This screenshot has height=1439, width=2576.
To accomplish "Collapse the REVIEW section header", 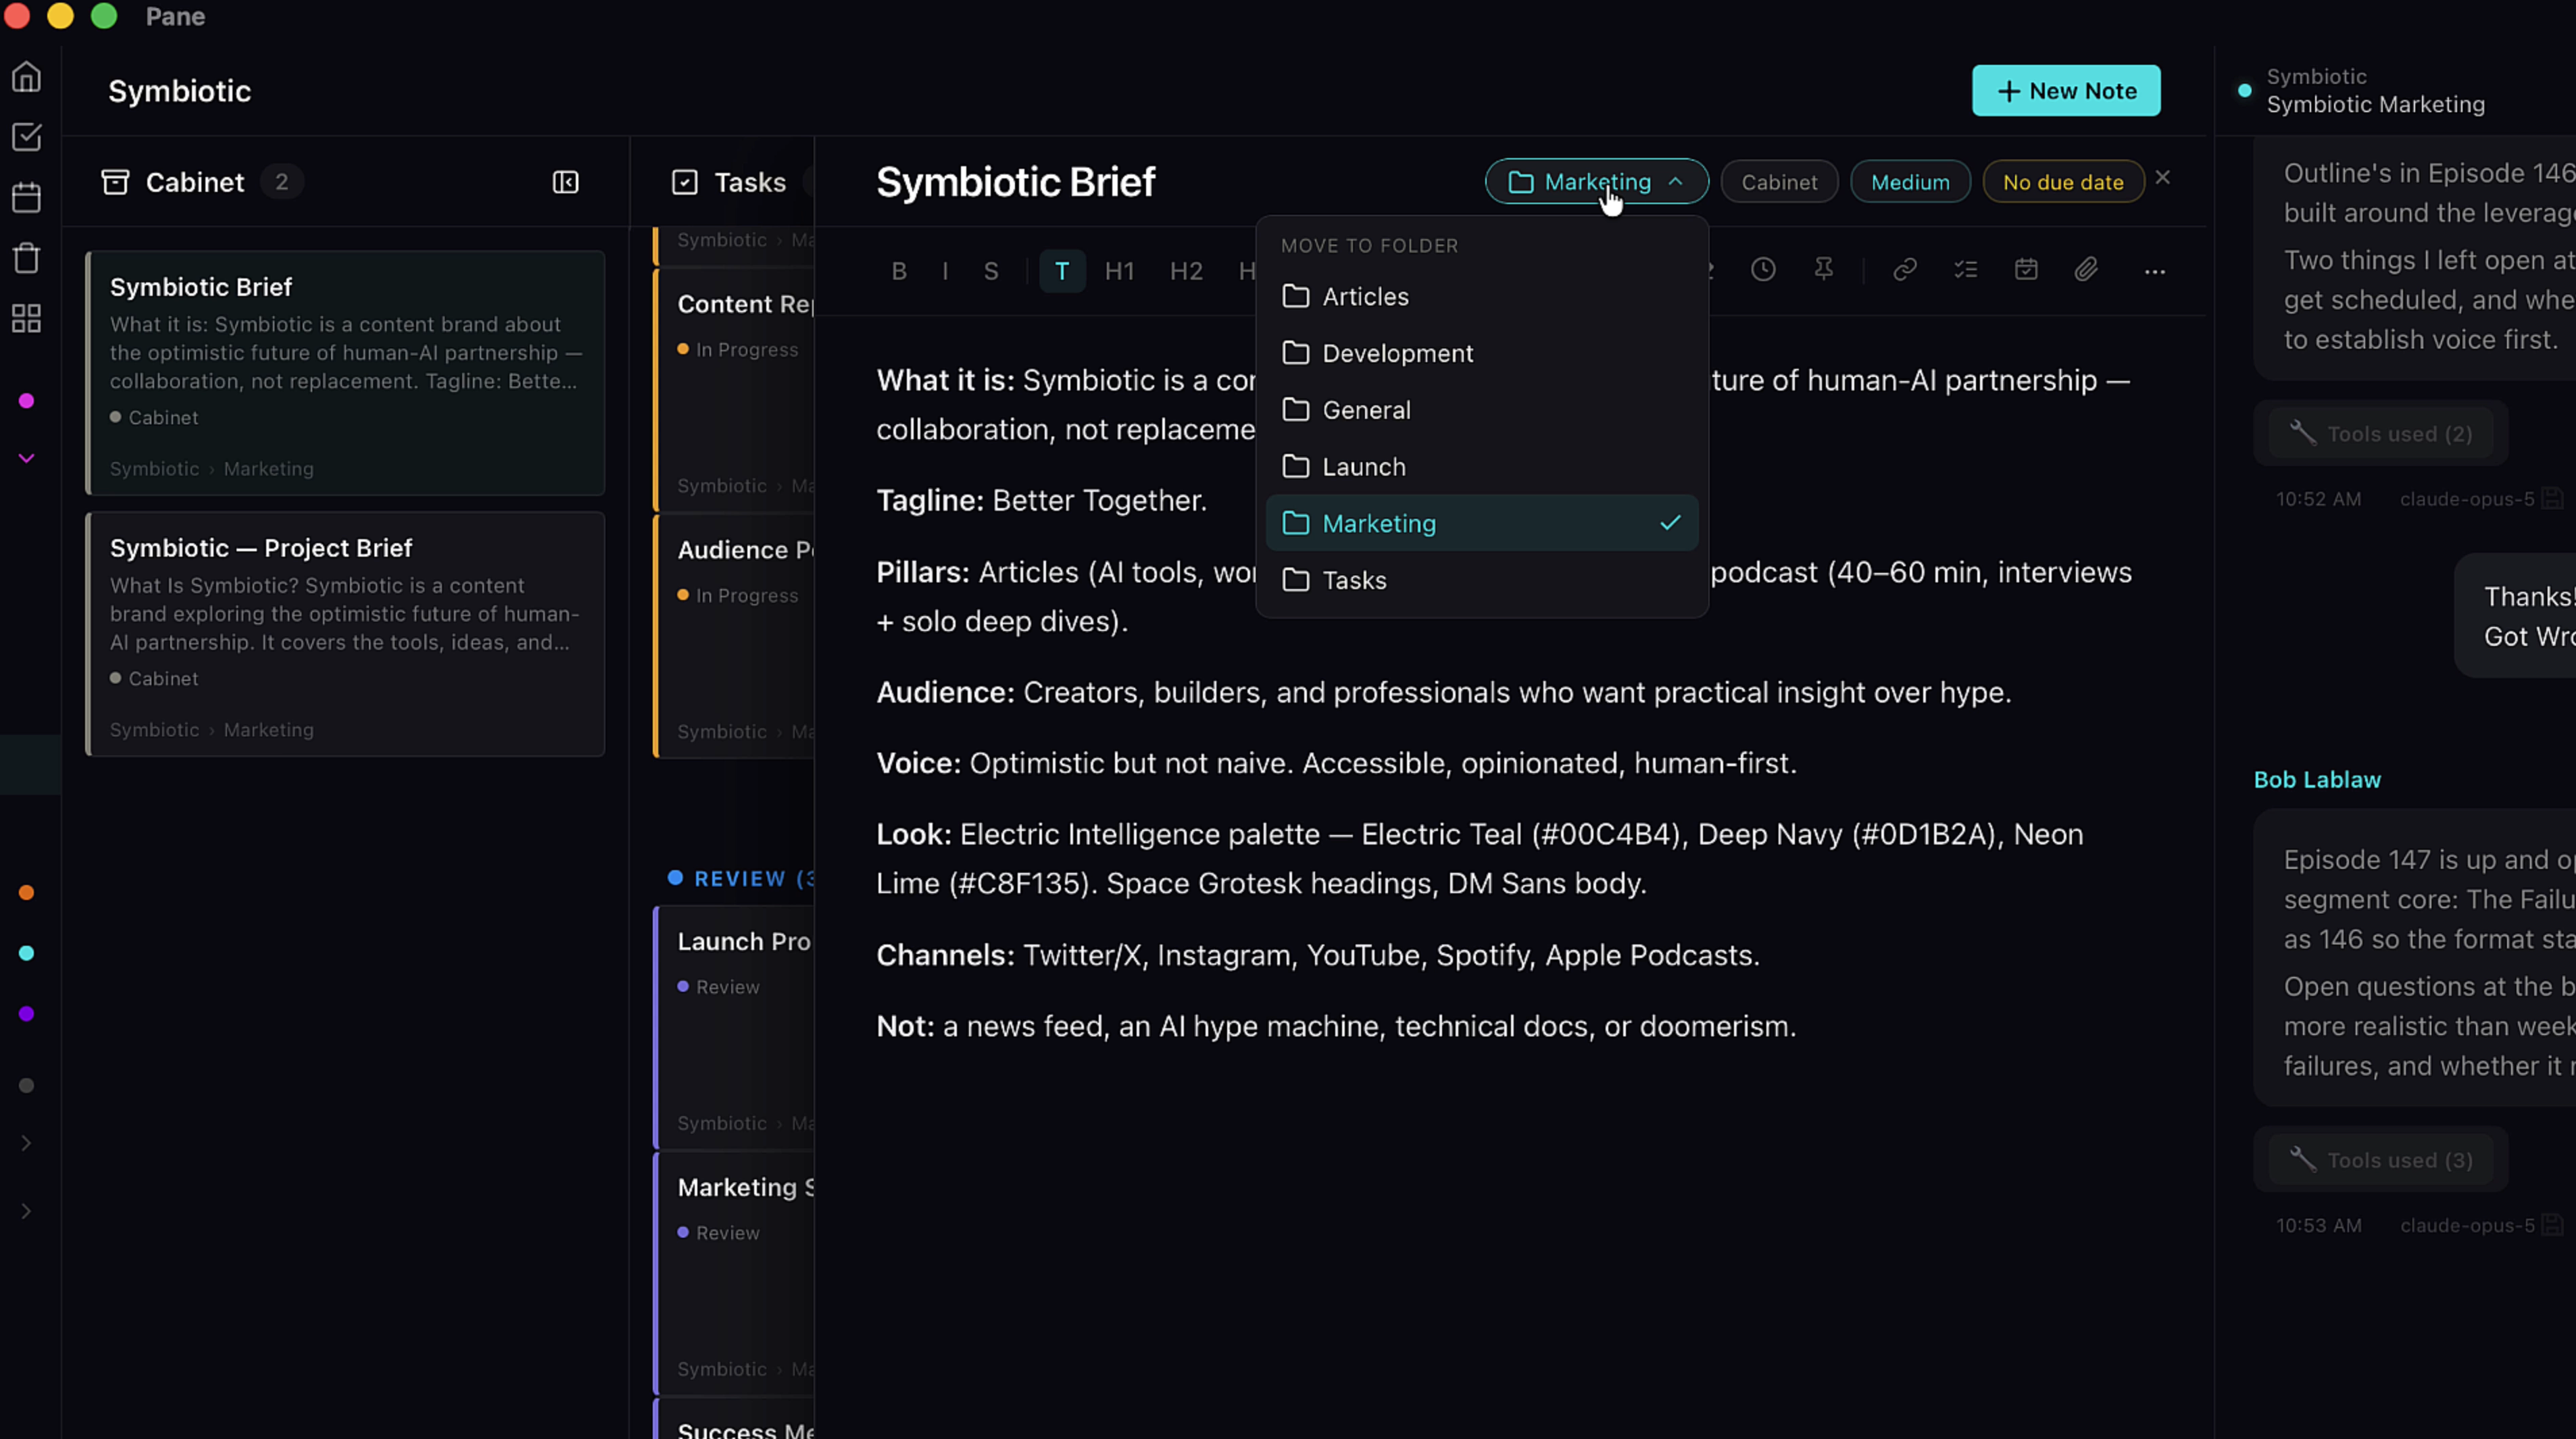I will click(741, 879).
